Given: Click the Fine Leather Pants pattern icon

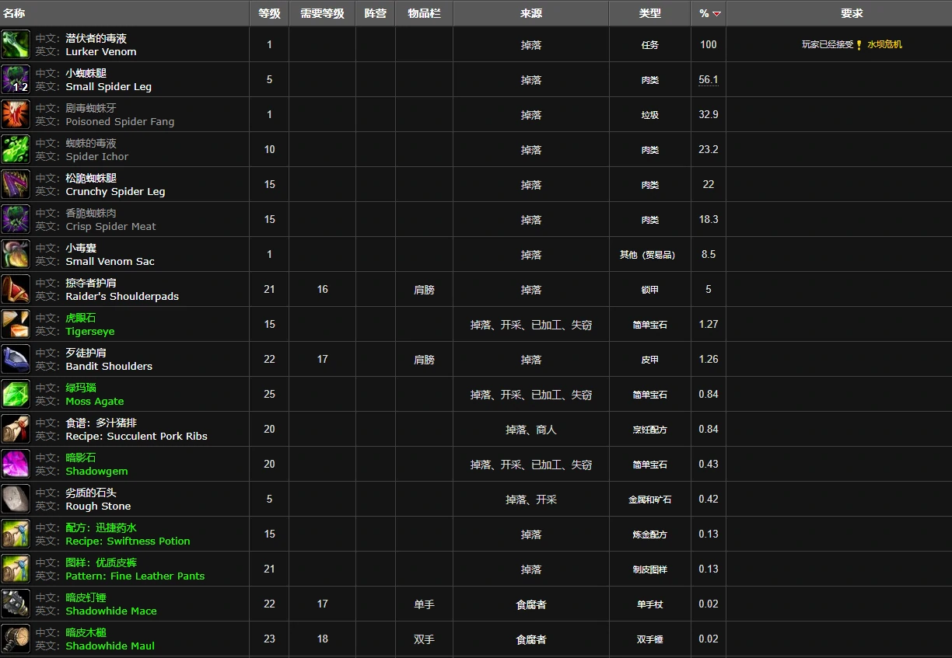Looking at the screenshot, I should [16, 569].
